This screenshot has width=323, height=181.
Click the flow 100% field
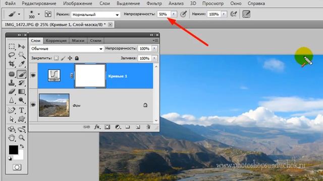(214, 14)
